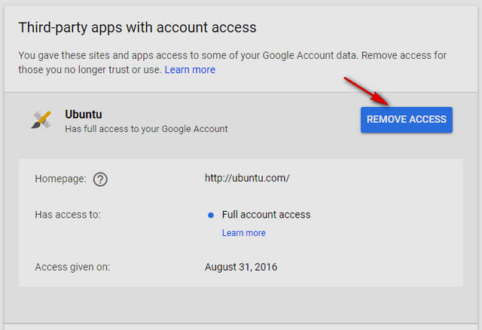
Task: Click the http://ubuntu.com/ homepage URL
Action: point(247,178)
